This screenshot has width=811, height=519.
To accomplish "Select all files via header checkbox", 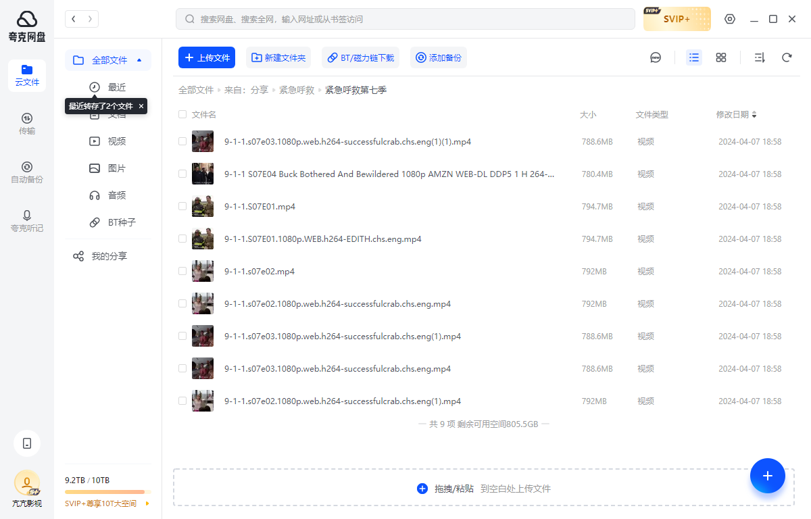I will [182, 114].
